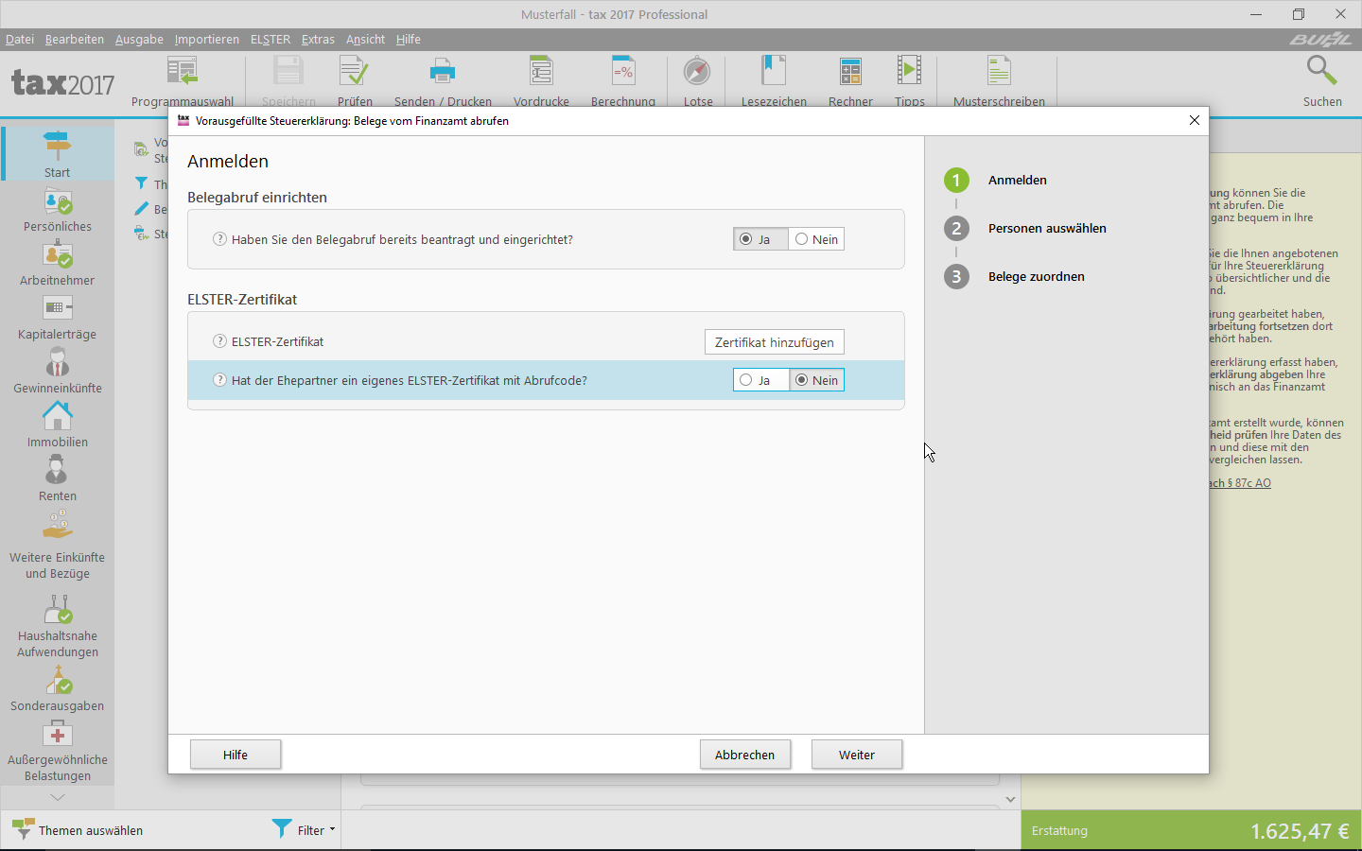Image resolution: width=1362 pixels, height=851 pixels.
Task: Open the Sonderausgaben sidebar section
Action: (58, 688)
